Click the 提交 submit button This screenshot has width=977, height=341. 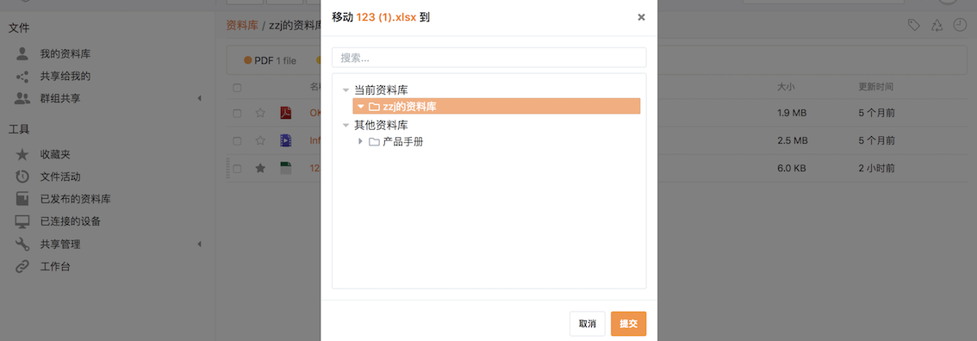point(628,324)
